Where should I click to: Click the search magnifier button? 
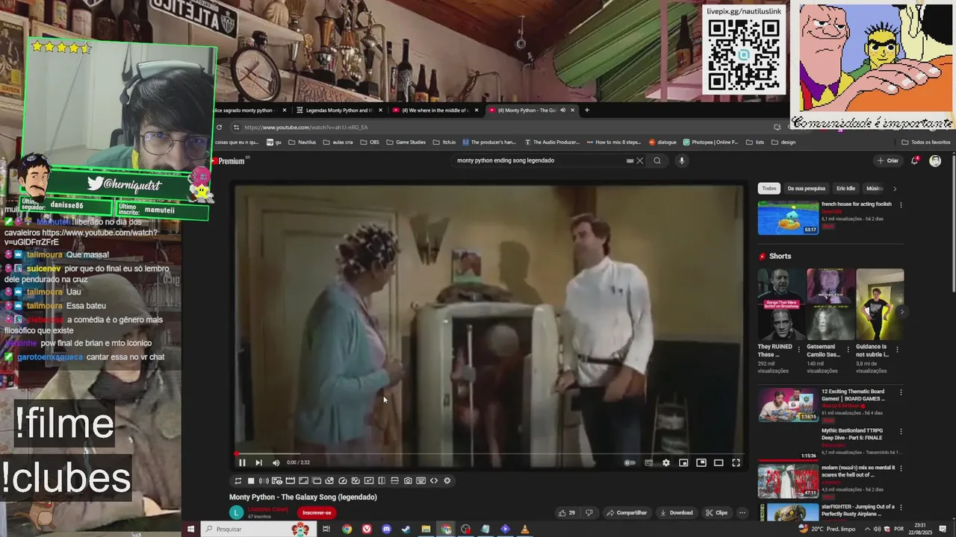point(657,160)
